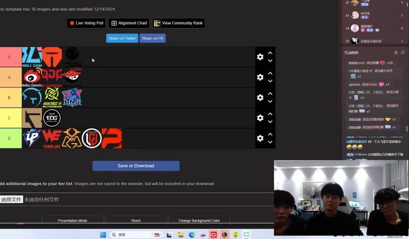This screenshot has height=239, width=409.
Task: Open settings gear for B tier row
Action: [260, 98]
